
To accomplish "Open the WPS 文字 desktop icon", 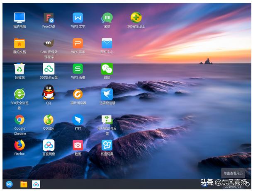I will coord(78,17).
